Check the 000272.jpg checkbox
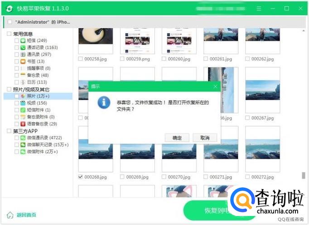The width and height of the screenshot is (309, 225). 247,177
